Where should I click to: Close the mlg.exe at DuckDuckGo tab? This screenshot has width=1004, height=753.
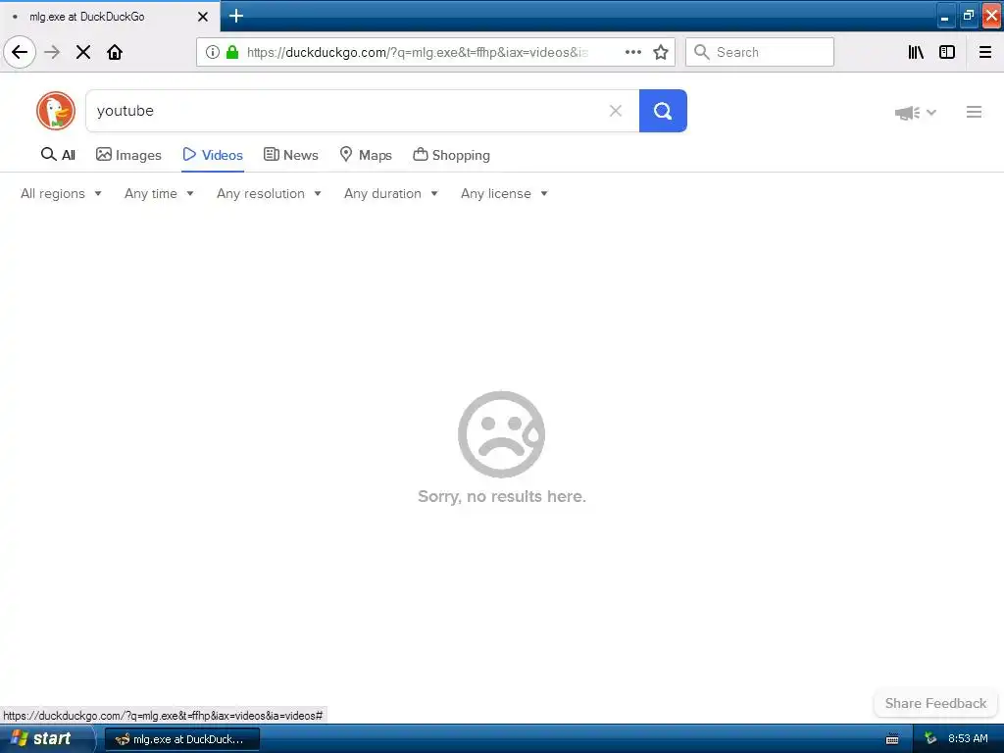coord(203,17)
